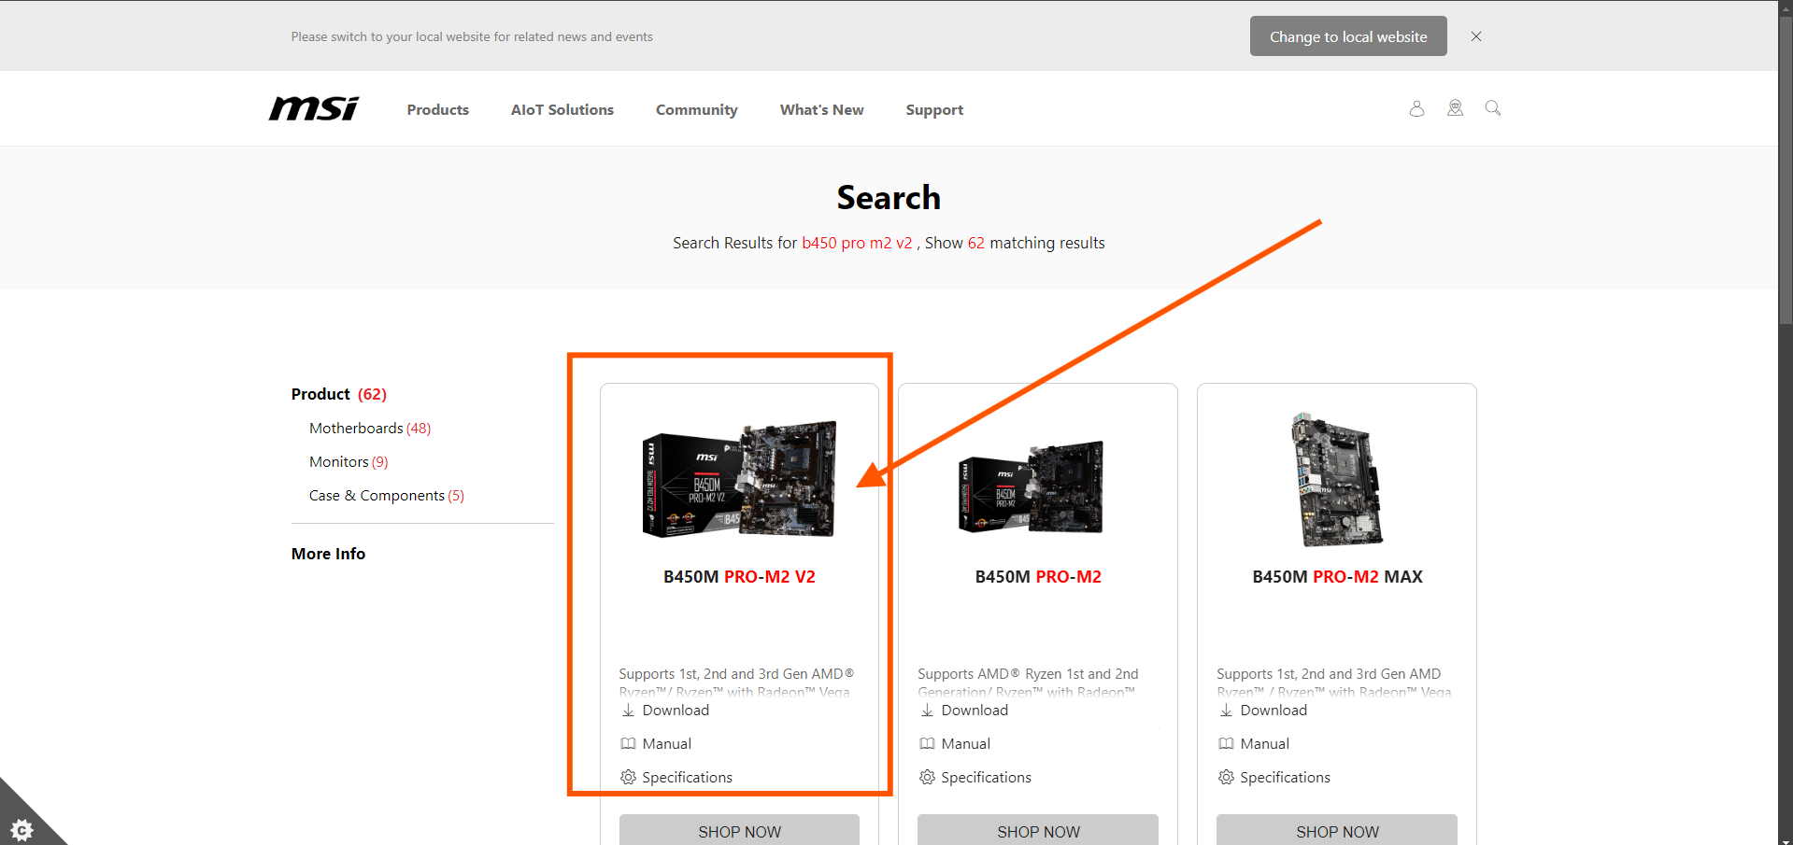Screen dimensions: 1793x845
Task: Click Manual book icon for B450M PRO-M2
Action: (x=927, y=744)
